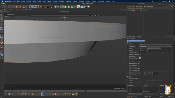Click highlighted Loop/Path Cut tool icon
Viewport: 175px width, 98px height.
[43, 94]
